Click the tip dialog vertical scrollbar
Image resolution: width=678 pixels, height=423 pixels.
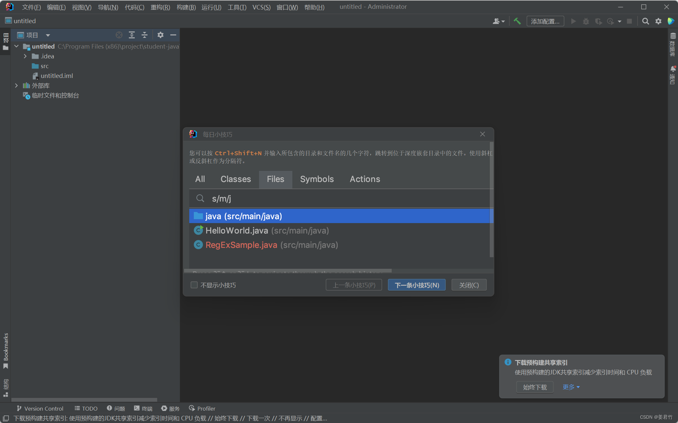click(x=491, y=200)
